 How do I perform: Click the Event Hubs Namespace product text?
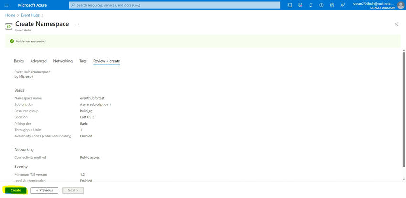click(x=32, y=72)
